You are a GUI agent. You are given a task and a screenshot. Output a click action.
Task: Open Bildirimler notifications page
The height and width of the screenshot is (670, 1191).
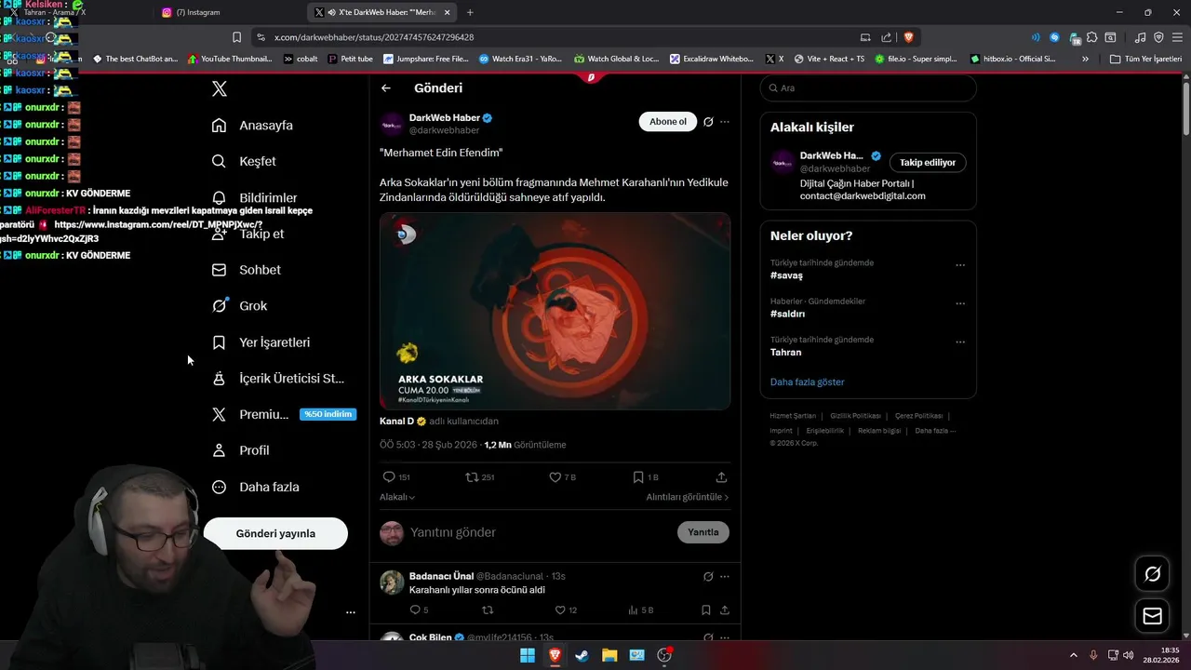tap(255, 197)
